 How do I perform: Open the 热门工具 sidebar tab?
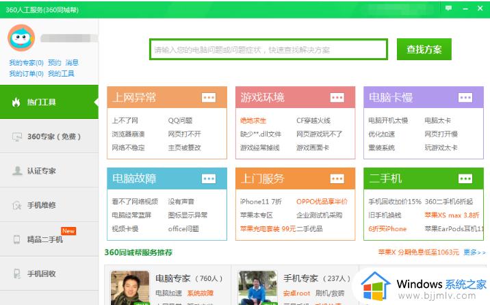point(49,102)
